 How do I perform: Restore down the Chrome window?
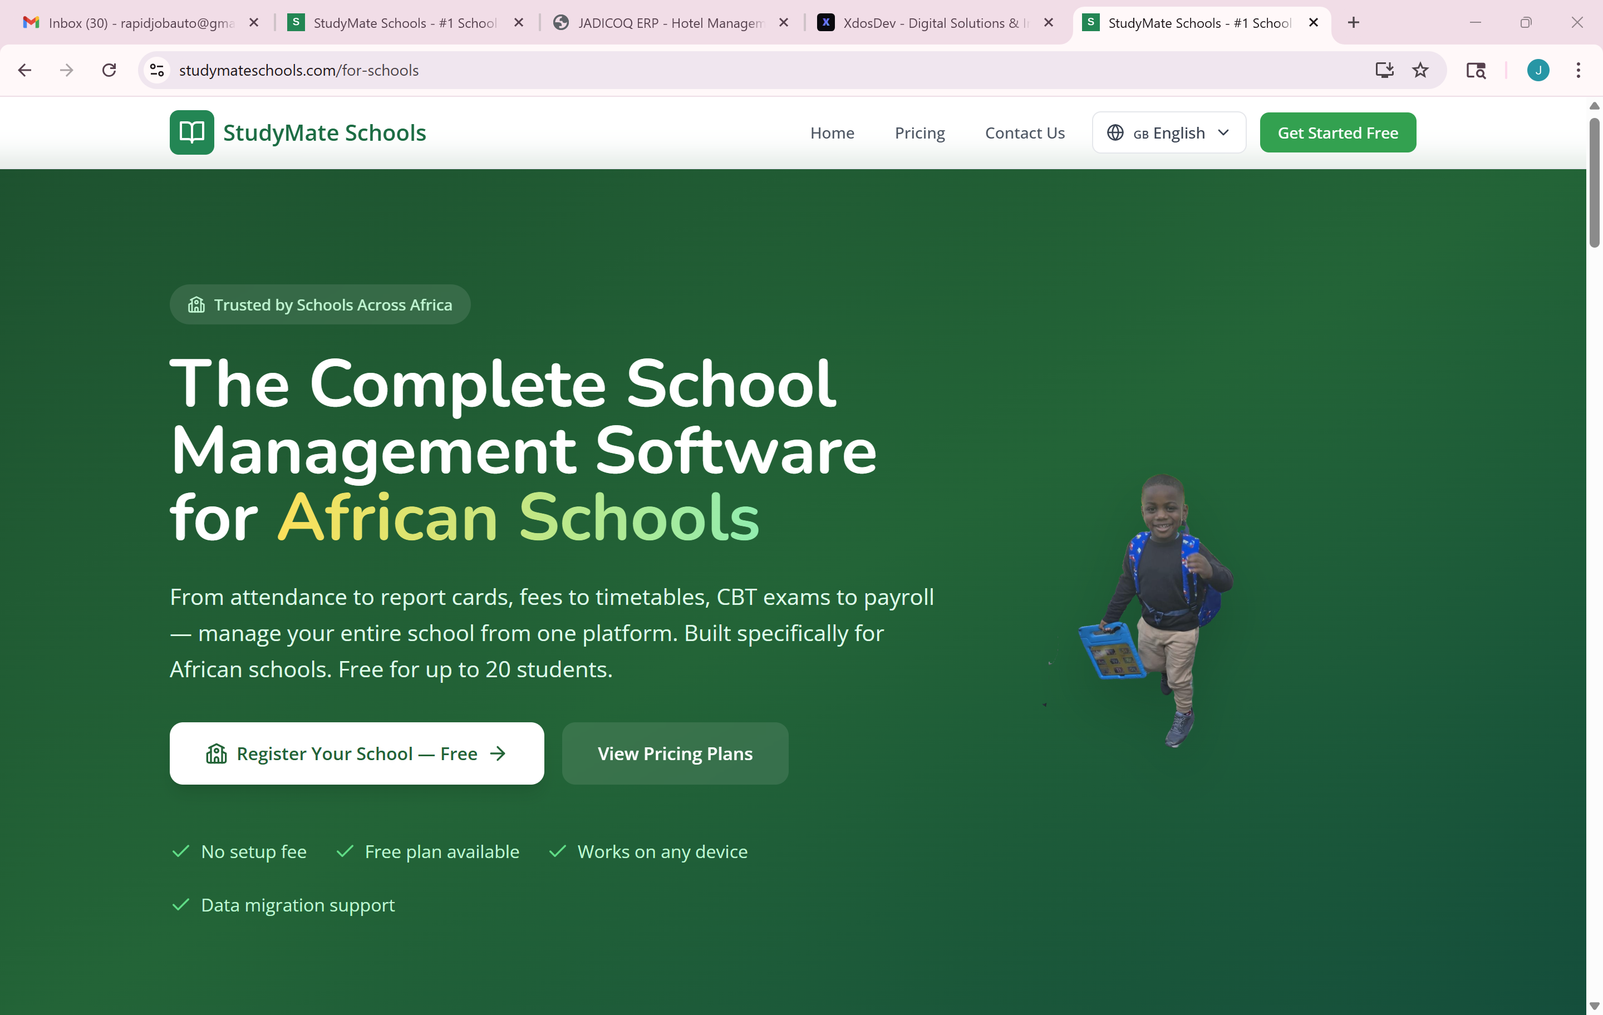(1526, 23)
